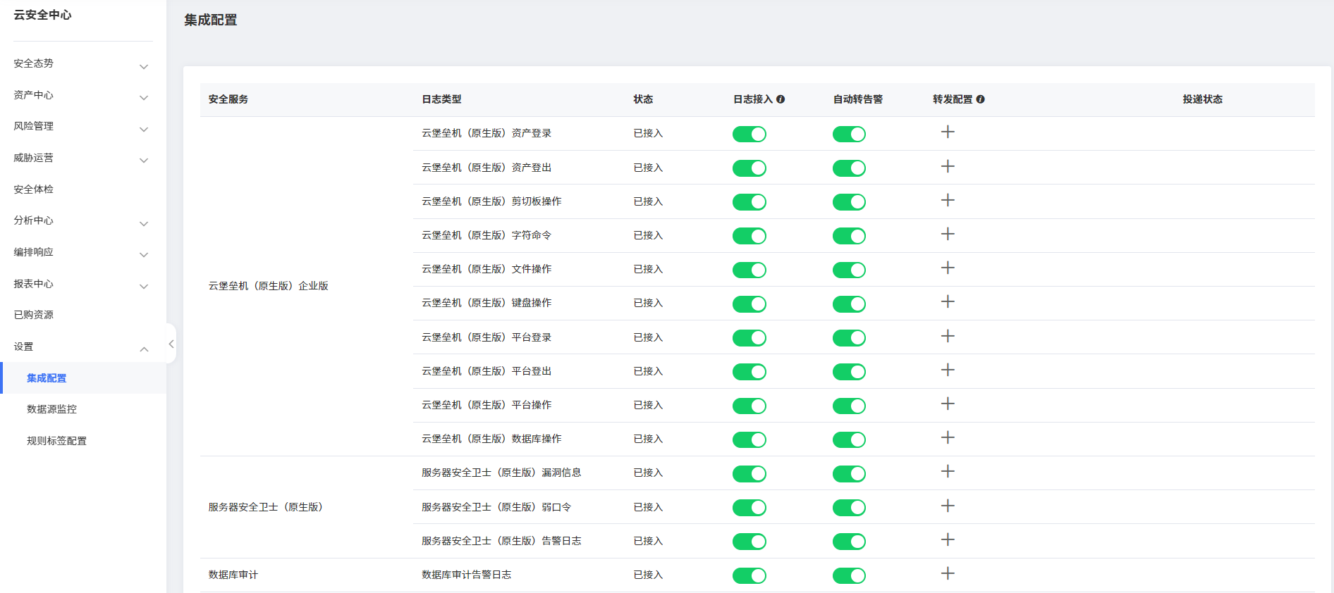Image resolution: width=1334 pixels, height=593 pixels.
Task: Expand 资产中心 menu chevron
Action: pos(144,98)
